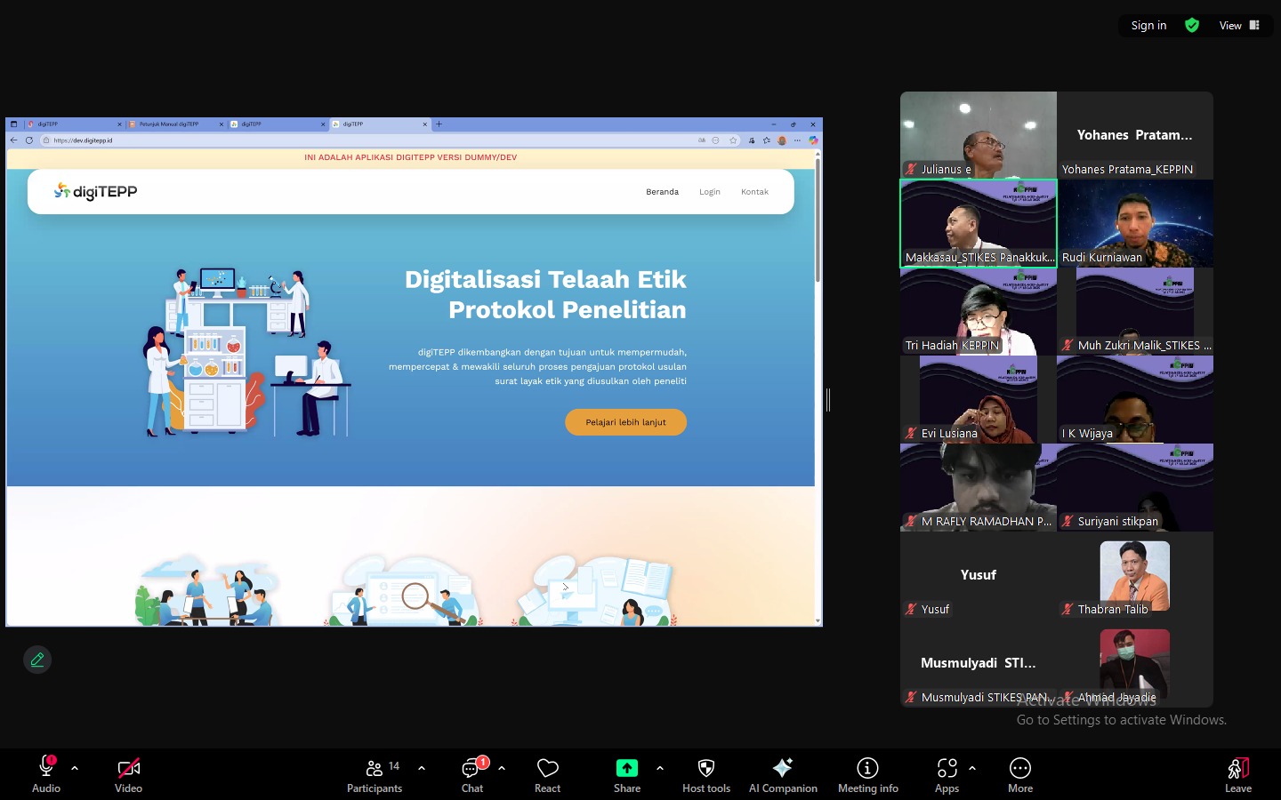
Task: Select Muh Zukri Malik_STIKES video tile
Action: pyautogui.click(x=1135, y=311)
